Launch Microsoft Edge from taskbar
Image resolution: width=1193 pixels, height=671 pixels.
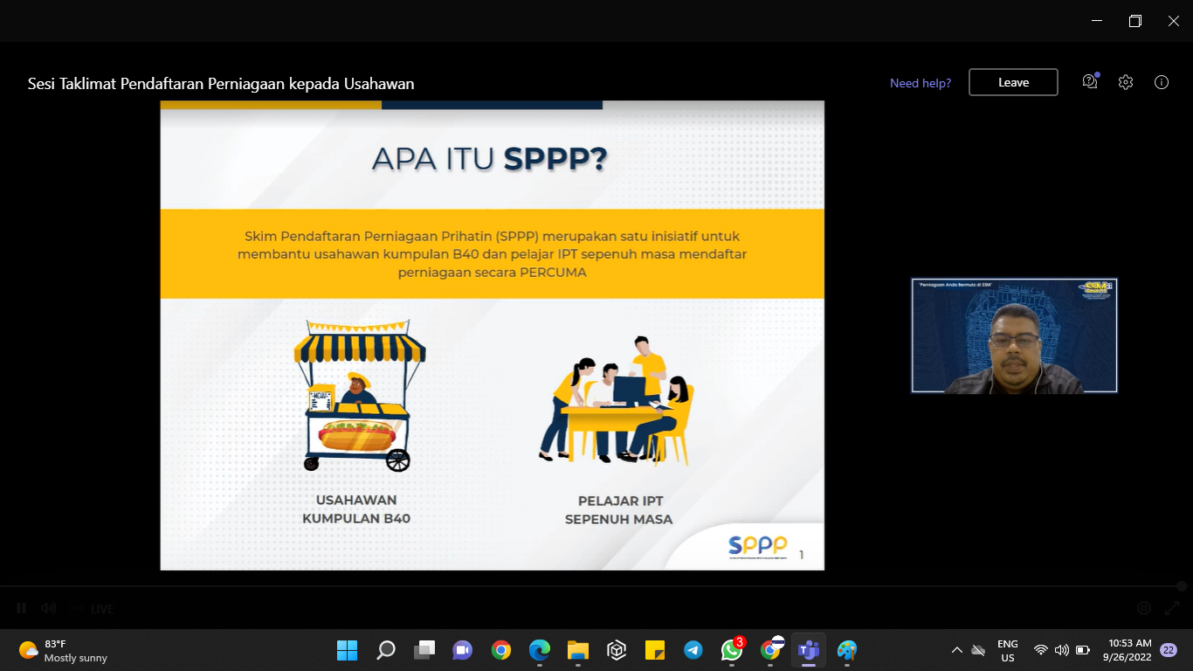pos(540,650)
